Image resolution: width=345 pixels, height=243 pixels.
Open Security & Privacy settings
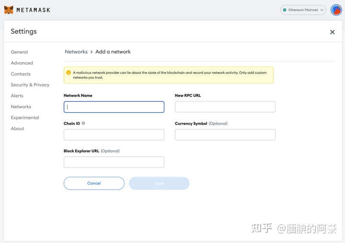[x=30, y=85]
